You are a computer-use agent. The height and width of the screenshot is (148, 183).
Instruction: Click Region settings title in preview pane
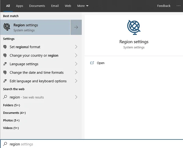134,42
